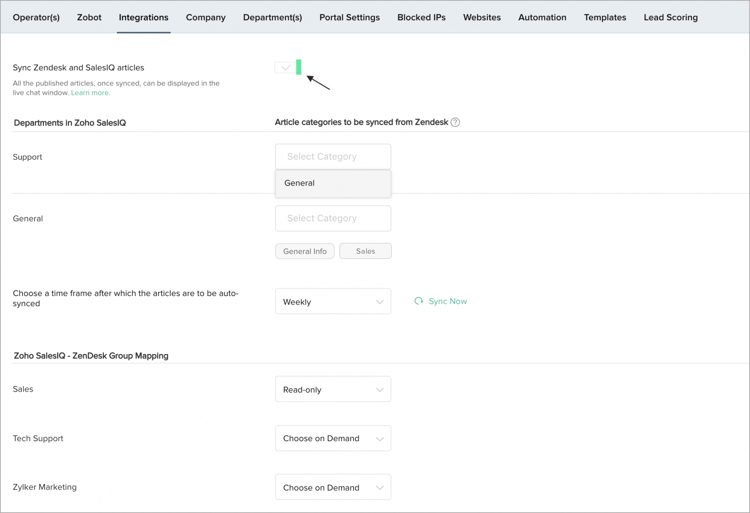Click the Sync Now refresh icon
This screenshot has height=513, width=750.
(418, 301)
